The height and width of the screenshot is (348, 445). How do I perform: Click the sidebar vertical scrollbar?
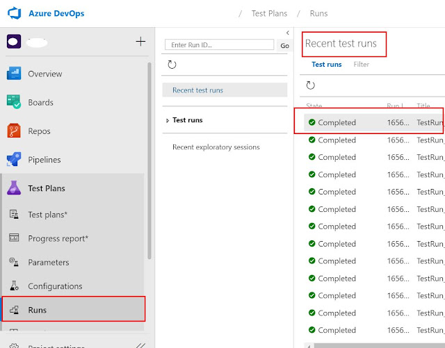coord(149,160)
